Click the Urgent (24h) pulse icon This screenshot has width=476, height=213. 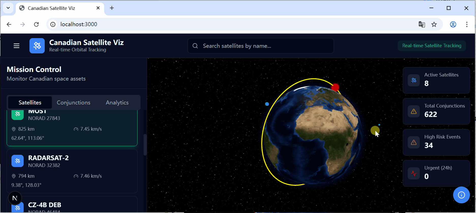click(414, 173)
